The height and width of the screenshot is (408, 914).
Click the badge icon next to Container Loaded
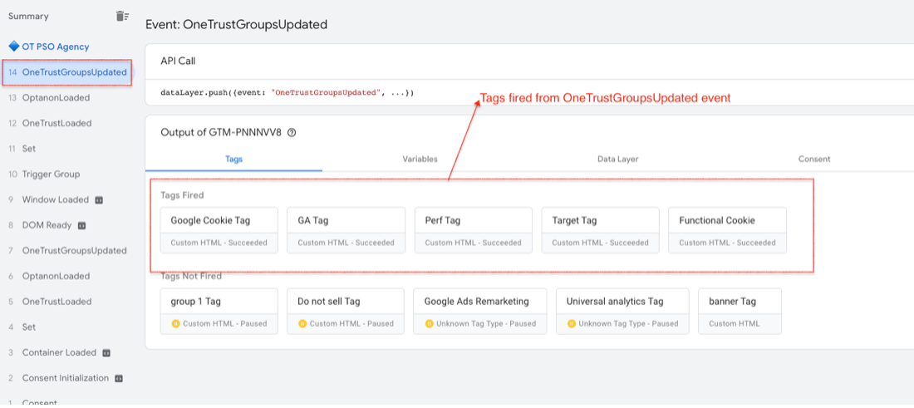tap(107, 352)
